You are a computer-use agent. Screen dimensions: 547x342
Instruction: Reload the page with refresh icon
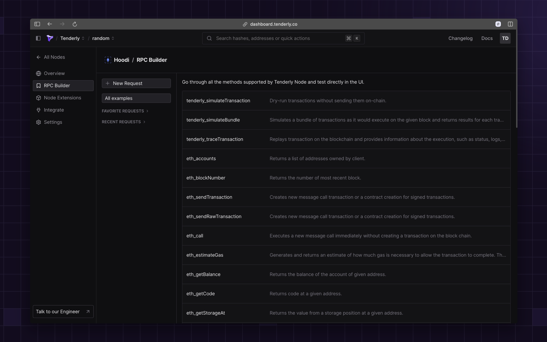[x=75, y=24]
